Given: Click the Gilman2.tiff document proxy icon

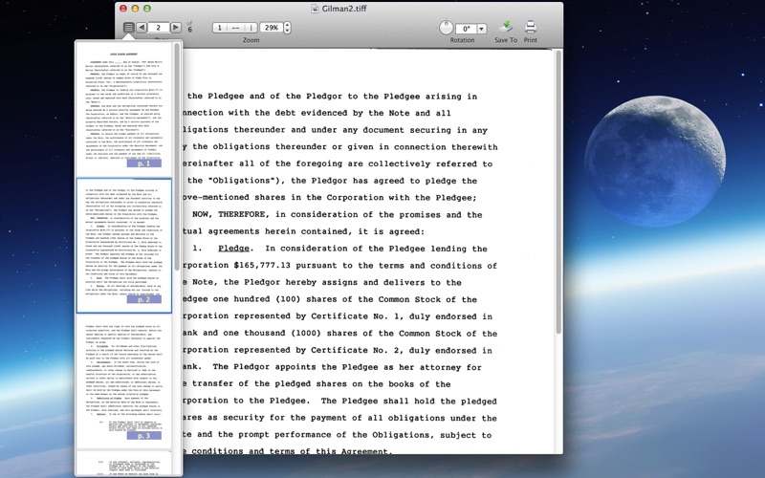Looking at the screenshot, I should pos(316,9).
